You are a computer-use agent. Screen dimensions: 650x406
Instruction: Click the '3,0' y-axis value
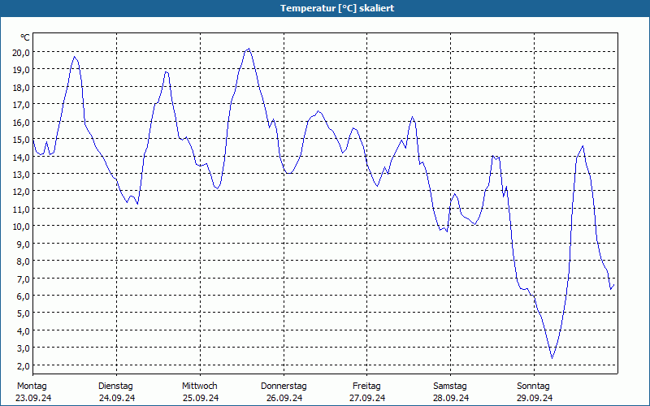click(x=23, y=348)
